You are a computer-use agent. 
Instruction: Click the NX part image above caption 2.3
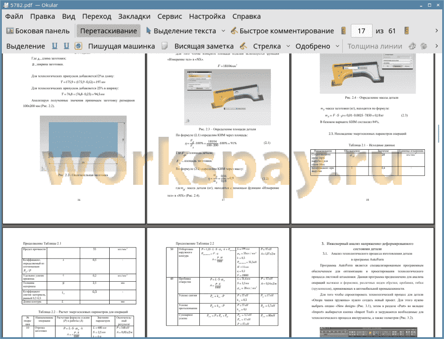pos(227,97)
